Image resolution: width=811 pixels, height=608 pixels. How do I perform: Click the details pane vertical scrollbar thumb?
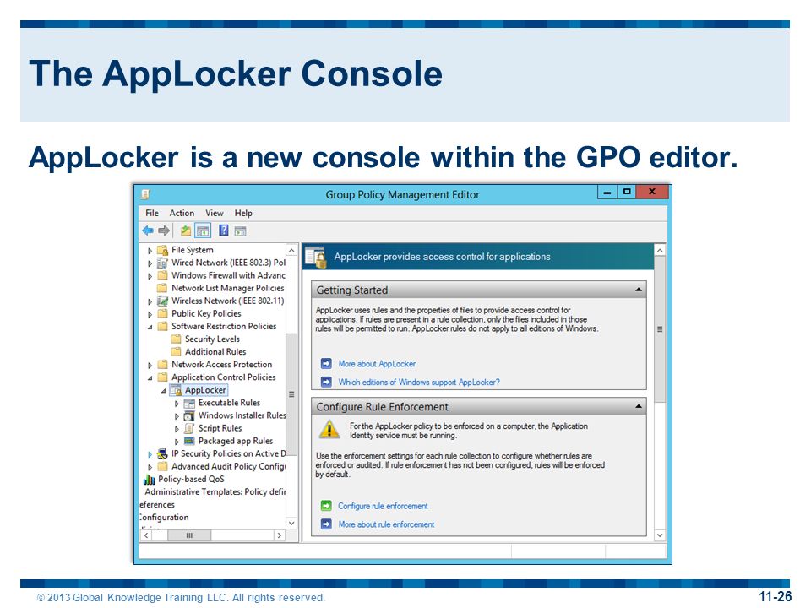tap(660, 329)
